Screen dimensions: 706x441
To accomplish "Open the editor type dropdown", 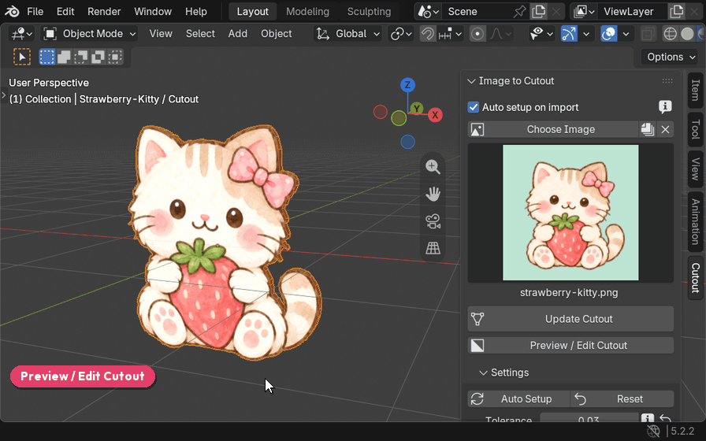I will pyautogui.click(x=22, y=34).
